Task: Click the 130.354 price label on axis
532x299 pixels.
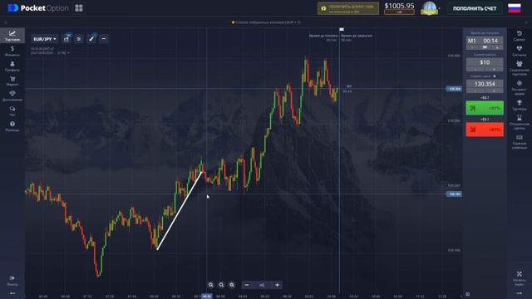Action: pos(454,89)
